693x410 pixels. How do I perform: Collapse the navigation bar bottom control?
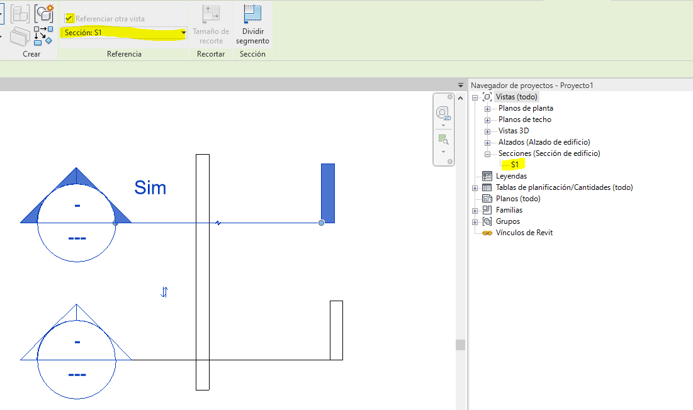[450, 161]
